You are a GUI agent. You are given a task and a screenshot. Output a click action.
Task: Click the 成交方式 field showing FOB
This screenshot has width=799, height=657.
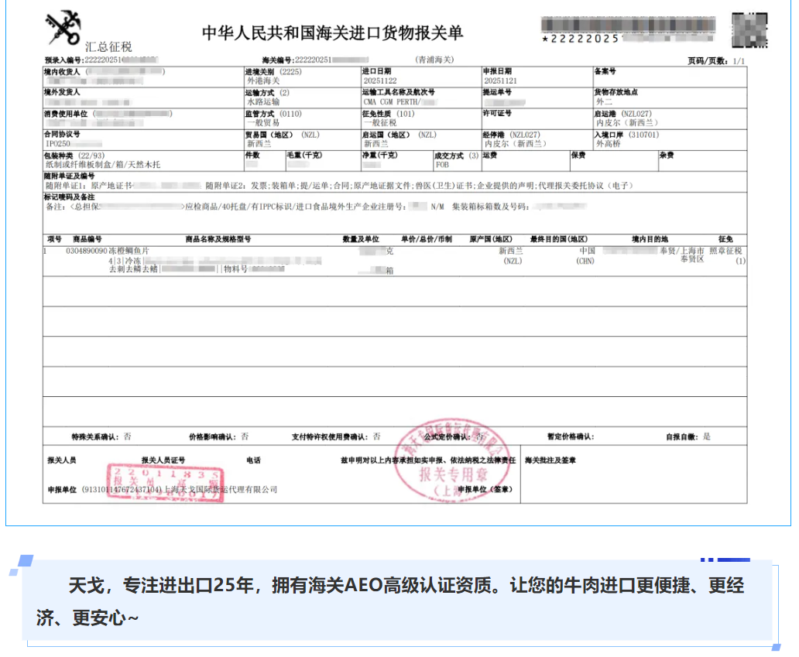coord(443,165)
